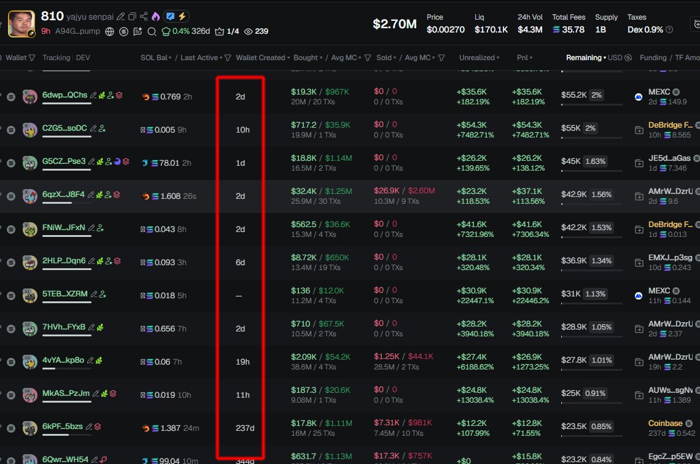
Task: Click rename pencil icon beside 6dwp...QChs
Action: (93, 95)
